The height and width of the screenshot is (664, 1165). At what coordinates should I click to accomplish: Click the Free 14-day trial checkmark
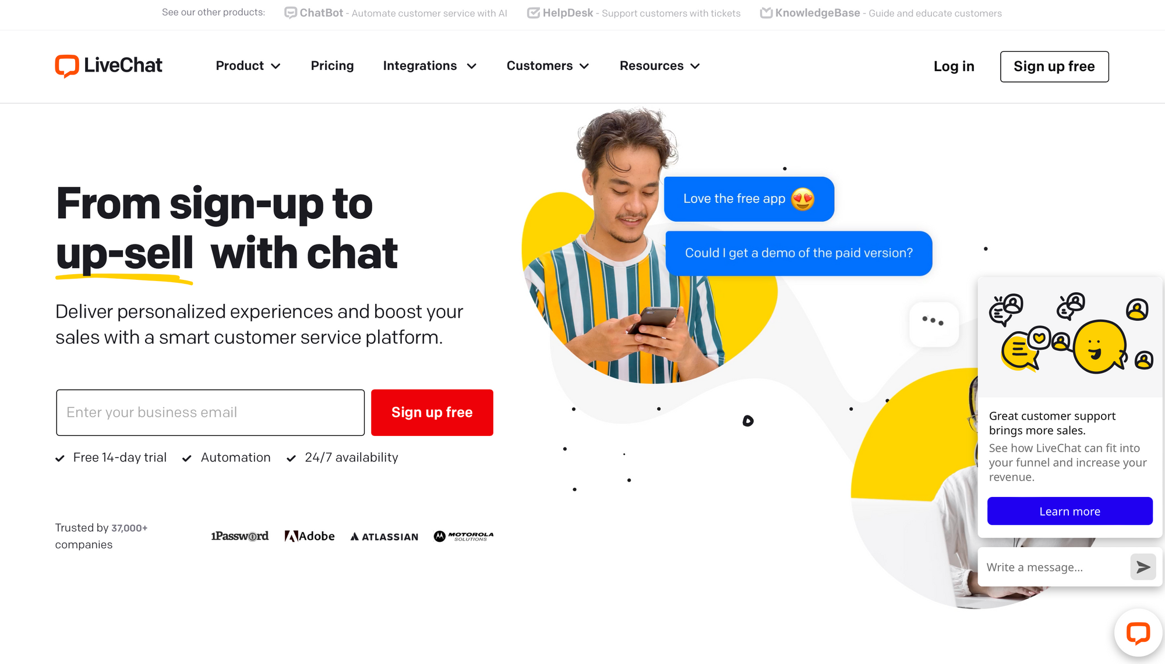pos(59,457)
